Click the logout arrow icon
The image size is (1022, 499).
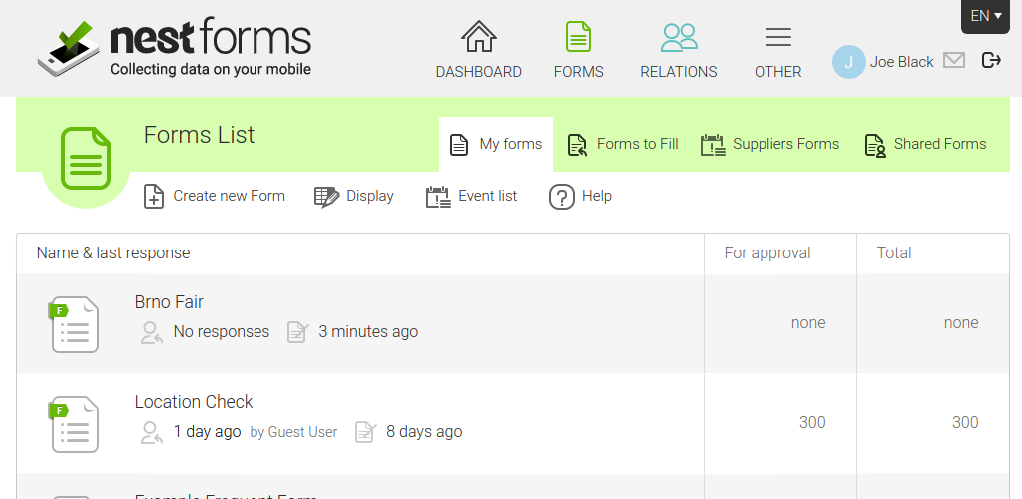(x=991, y=61)
